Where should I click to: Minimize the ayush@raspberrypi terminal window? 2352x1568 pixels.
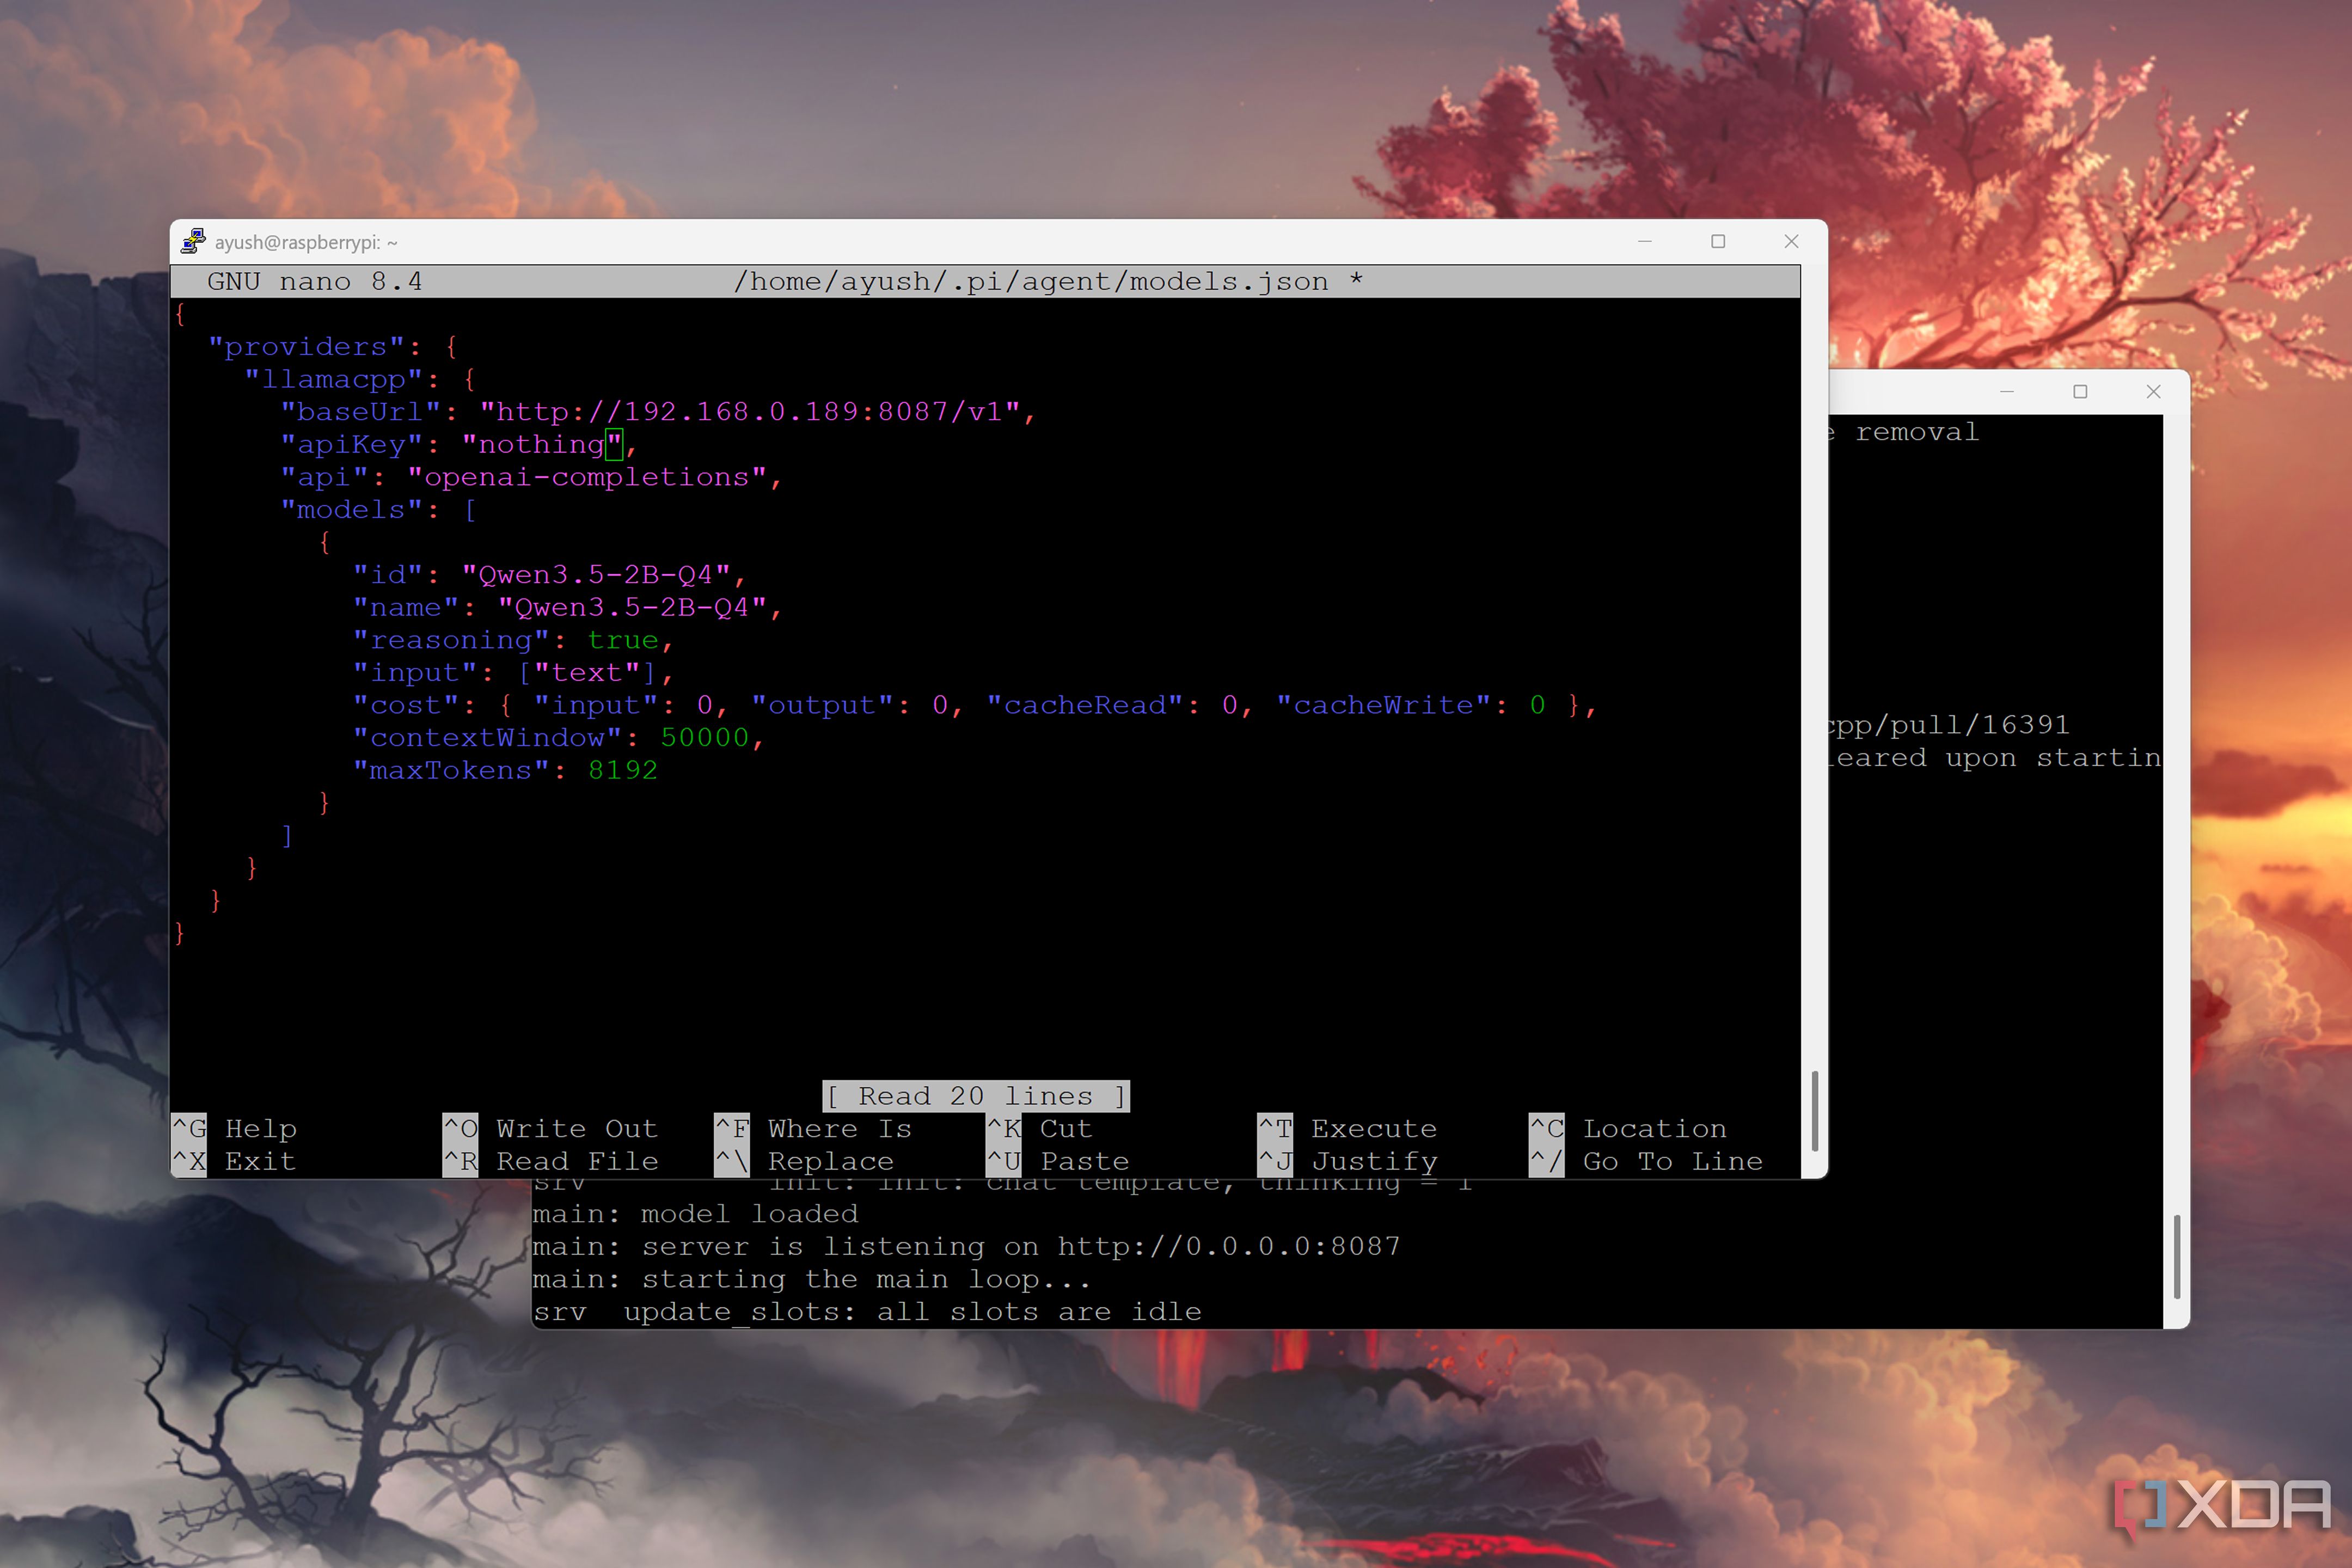point(1645,241)
